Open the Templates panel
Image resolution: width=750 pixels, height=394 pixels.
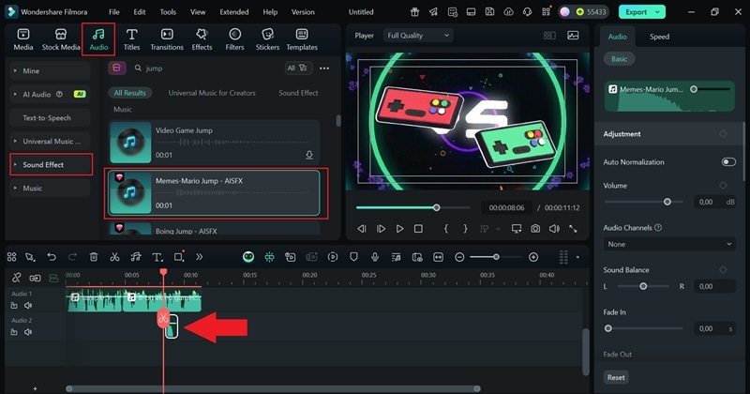302,39
